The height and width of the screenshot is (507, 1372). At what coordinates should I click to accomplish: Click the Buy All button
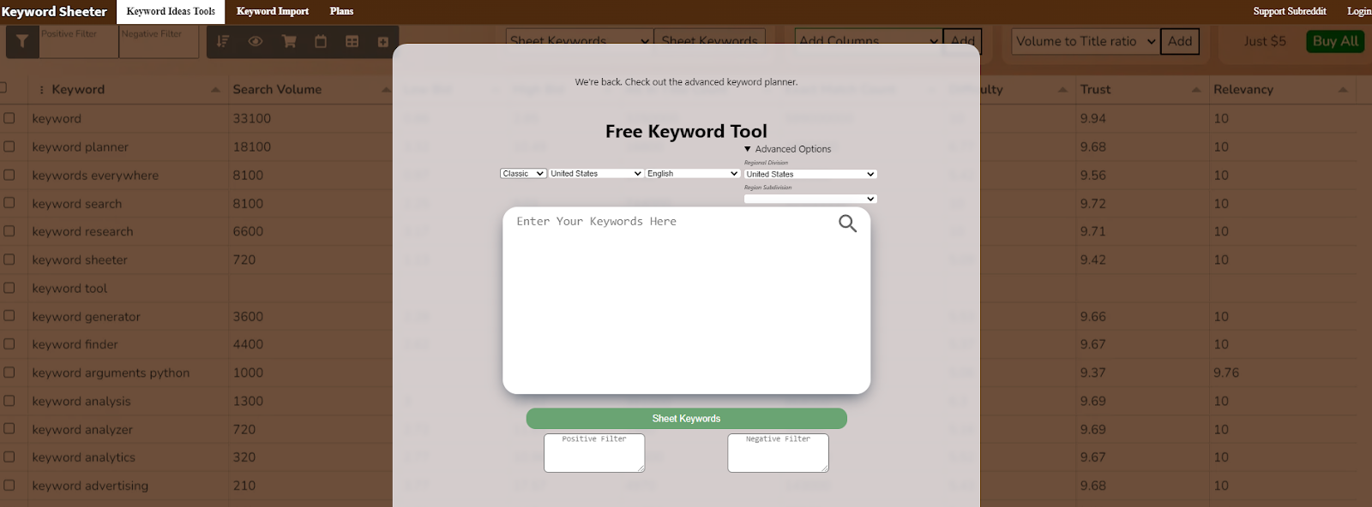1334,41
